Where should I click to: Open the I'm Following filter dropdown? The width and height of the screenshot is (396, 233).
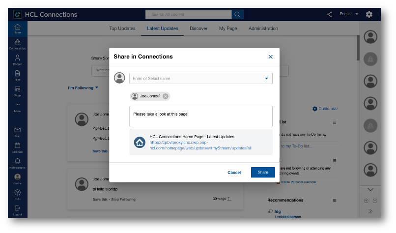pyautogui.click(x=83, y=87)
